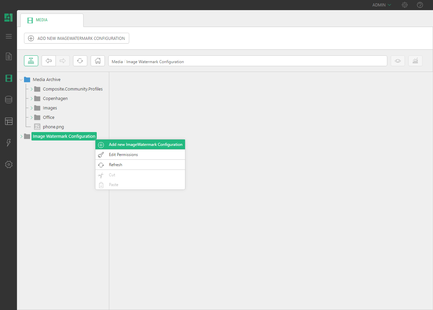Image resolution: width=433 pixels, height=310 pixels.
Task: Click the Refresh toolbar button
Action: tap(80, 61)
